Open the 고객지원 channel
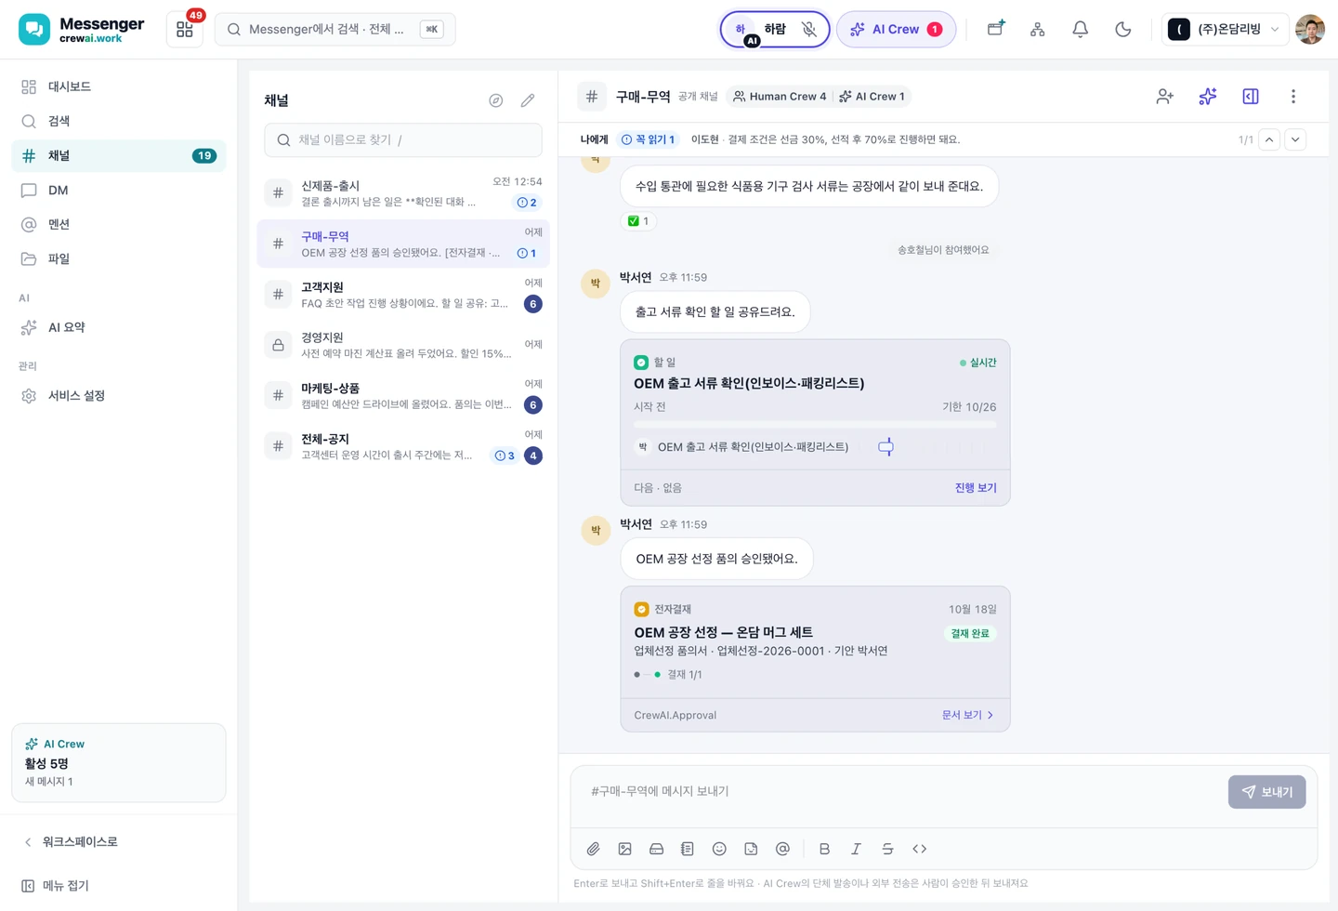 click(x=403, y=294)
